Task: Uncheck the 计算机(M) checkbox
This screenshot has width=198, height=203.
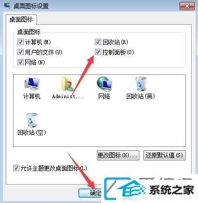Action: (x=20, y=42)
